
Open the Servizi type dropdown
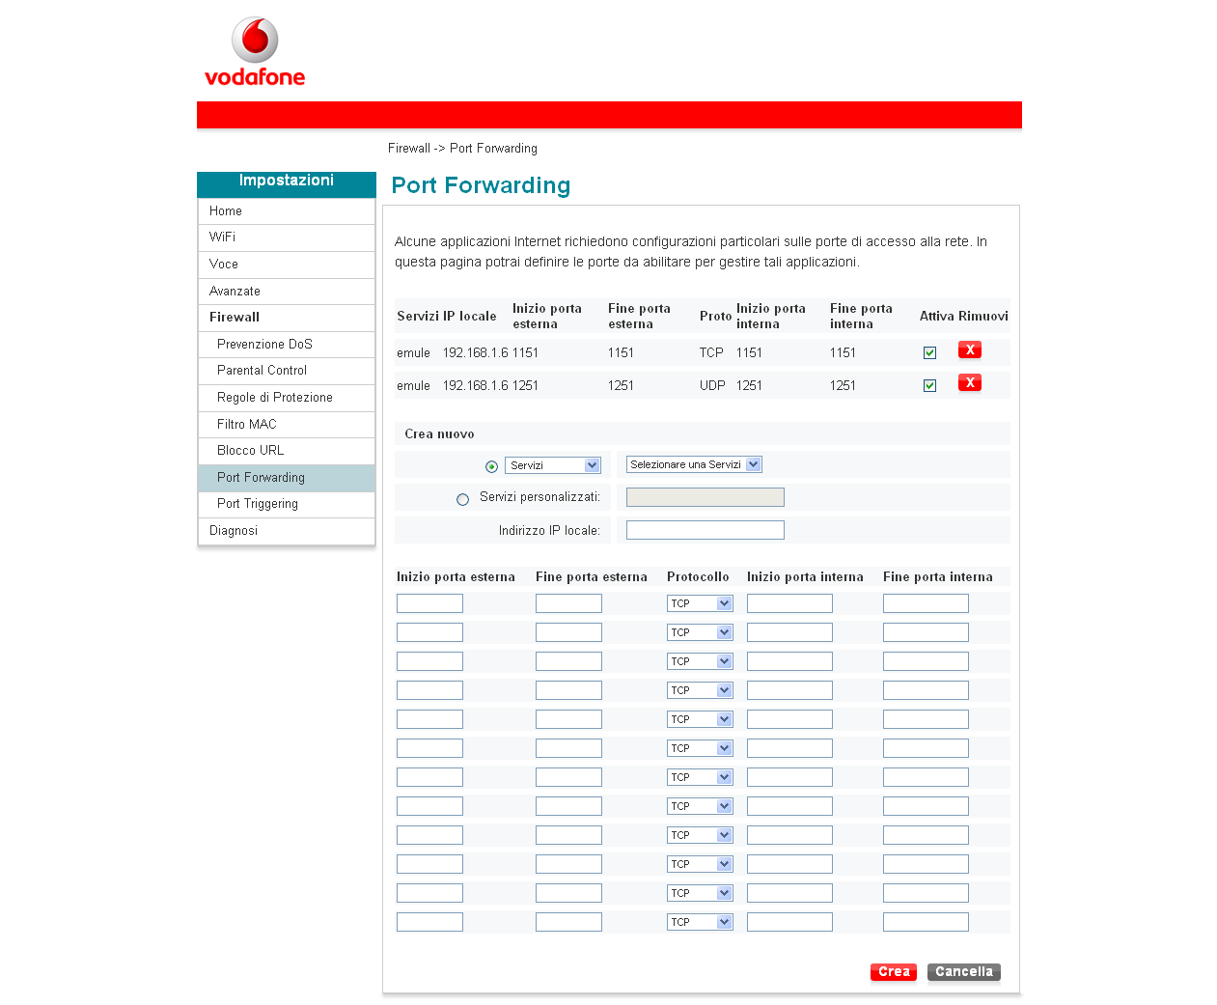coord(553,465)
